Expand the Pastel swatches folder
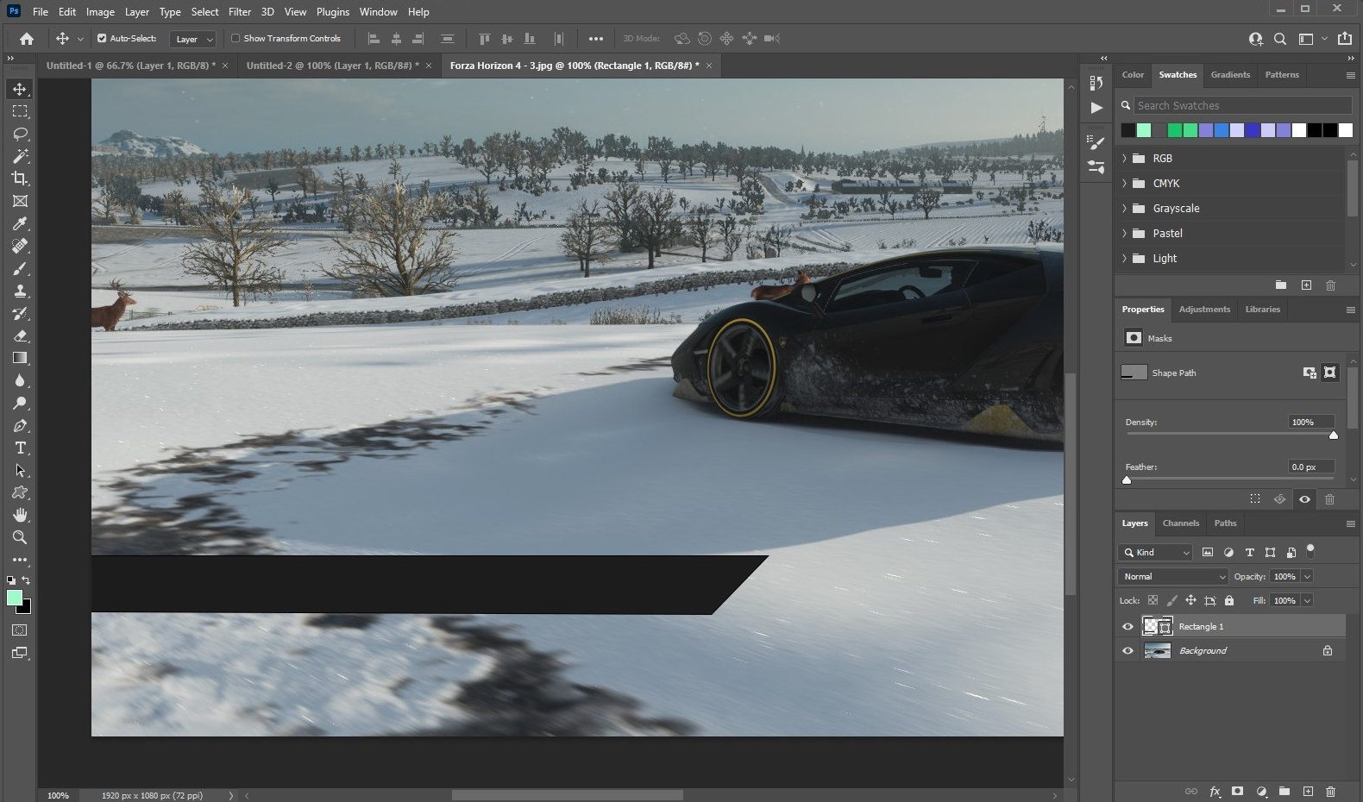Image resolution: width=1363 pixels, height=802 pixels. 1124,234
